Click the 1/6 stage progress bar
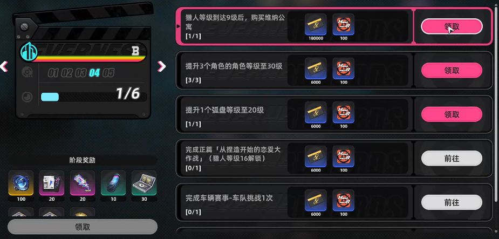This screenshot has width=499, height=239. tap(94, 97)
